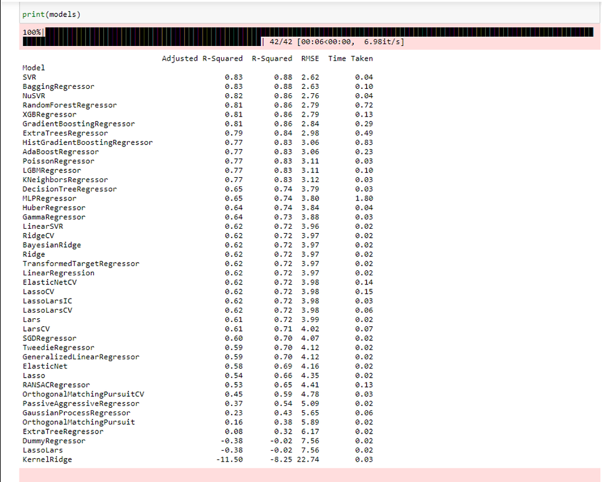Select the GammaRegressor row name
The image size is (602, 482).
point(54,217)
